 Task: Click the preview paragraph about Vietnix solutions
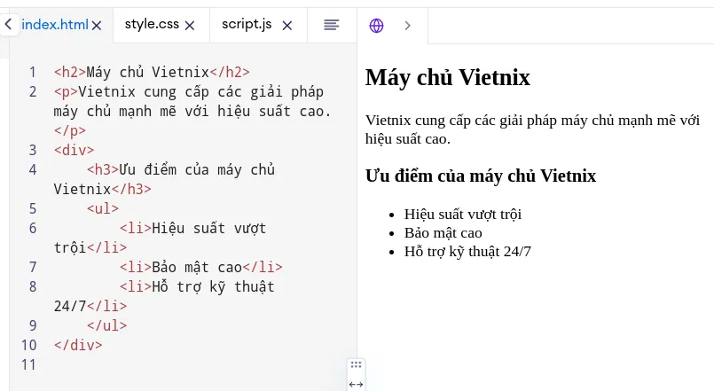pyautogui.click(x=532, y=129)
